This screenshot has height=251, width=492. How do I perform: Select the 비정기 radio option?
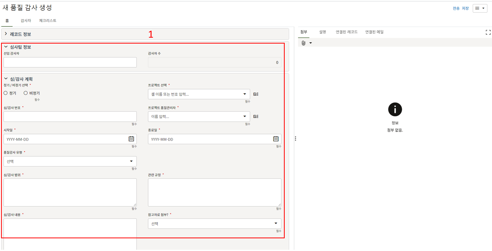[x=26, y=93]
